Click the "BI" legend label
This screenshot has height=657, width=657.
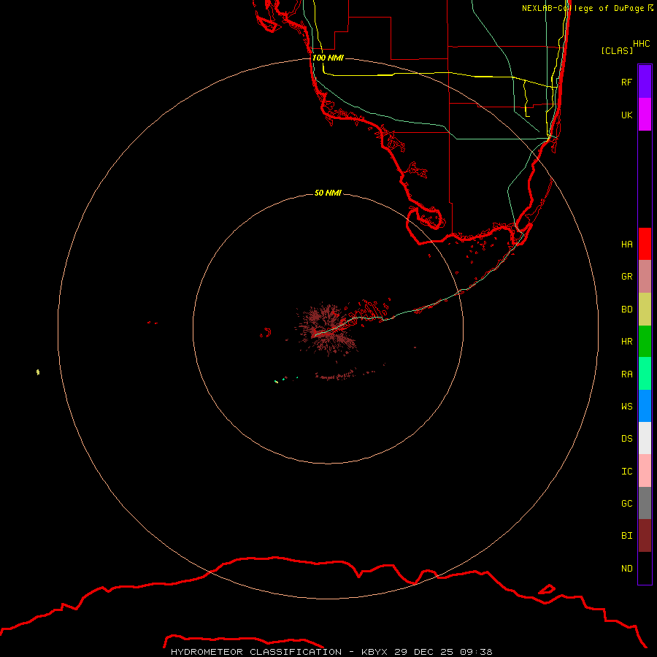(626, 536)
